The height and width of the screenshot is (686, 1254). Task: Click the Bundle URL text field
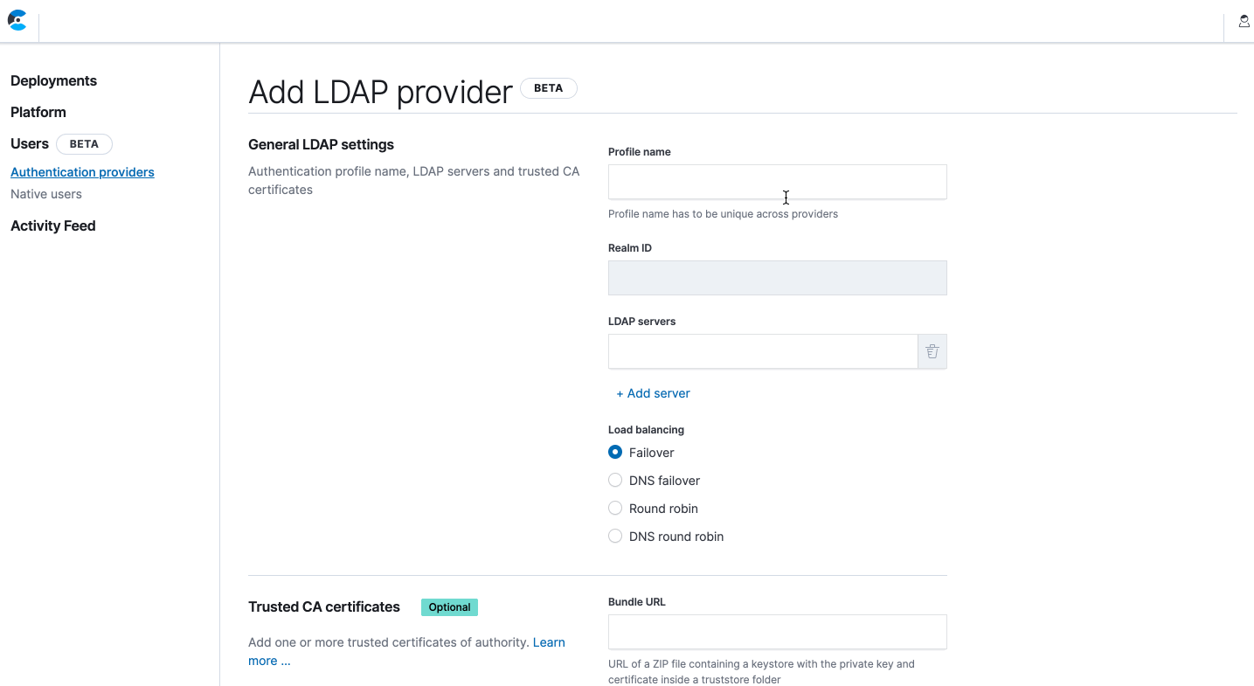pos(777,632)
